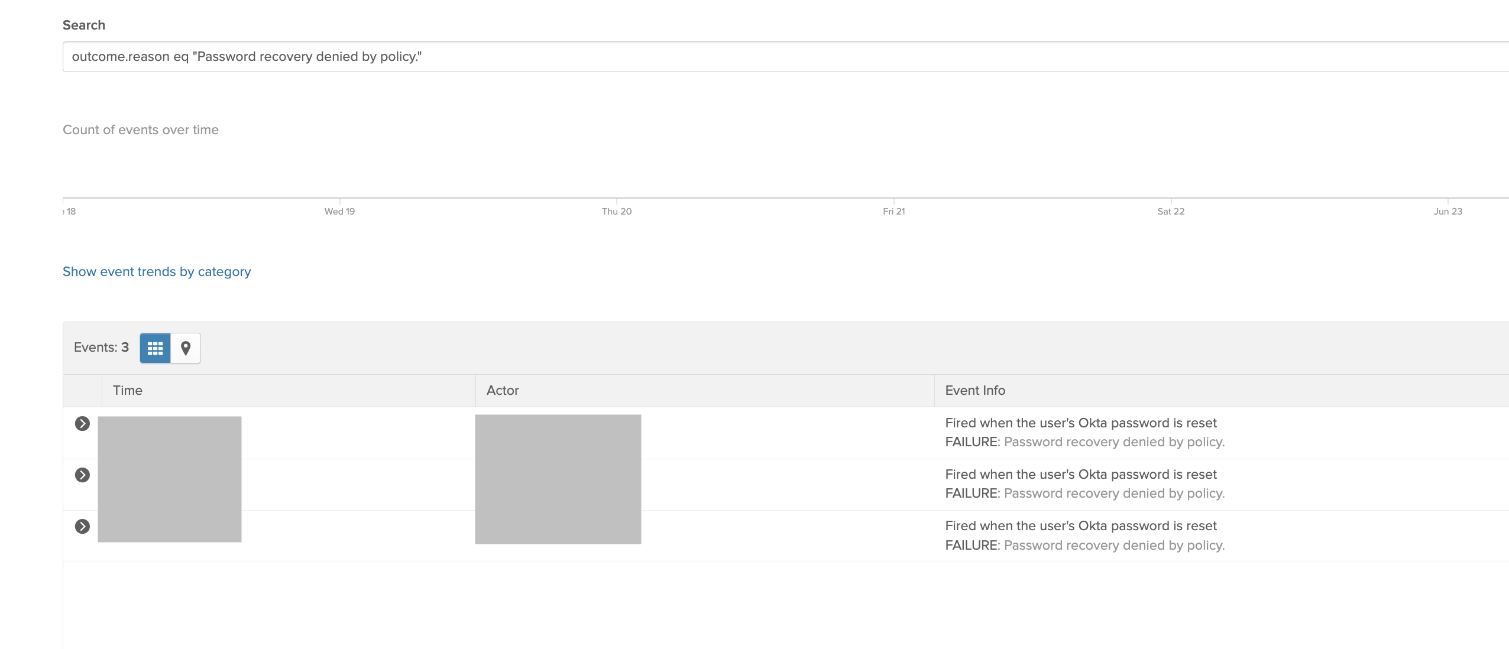Click the Actor column header

coord(503,391)
